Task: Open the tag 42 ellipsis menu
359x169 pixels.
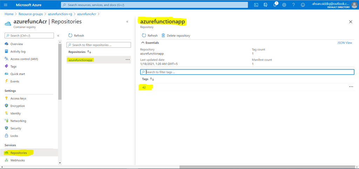Action: 351,87
